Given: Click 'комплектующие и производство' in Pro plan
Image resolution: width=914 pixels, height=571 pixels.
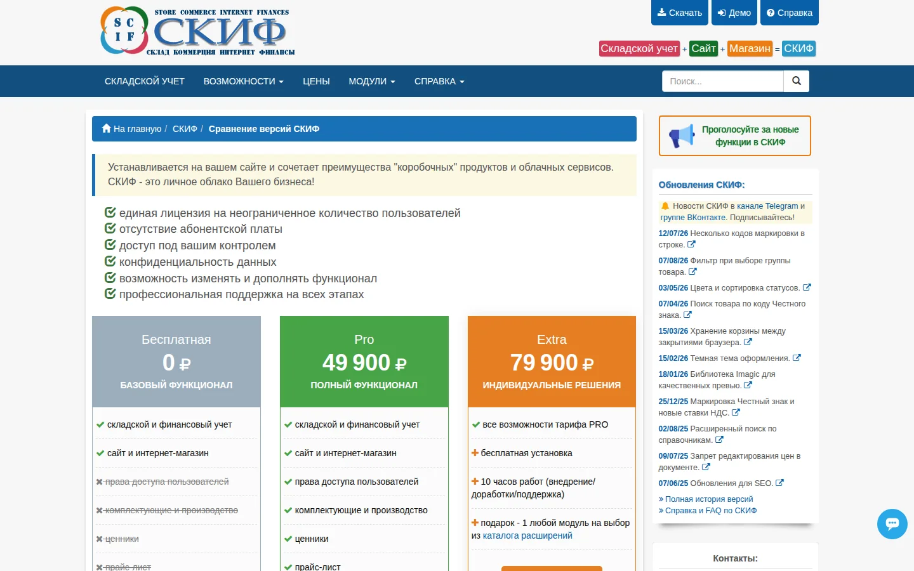Looking at the screenshot, I should (361, 510).
